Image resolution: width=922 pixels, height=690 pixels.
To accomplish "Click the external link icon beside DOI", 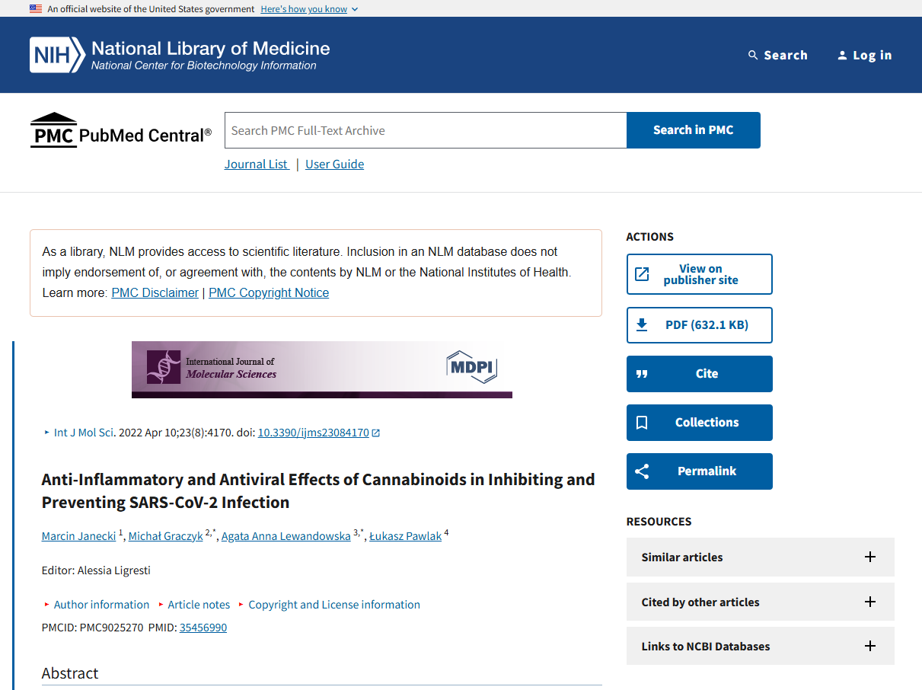I will [x=375, y=433].
